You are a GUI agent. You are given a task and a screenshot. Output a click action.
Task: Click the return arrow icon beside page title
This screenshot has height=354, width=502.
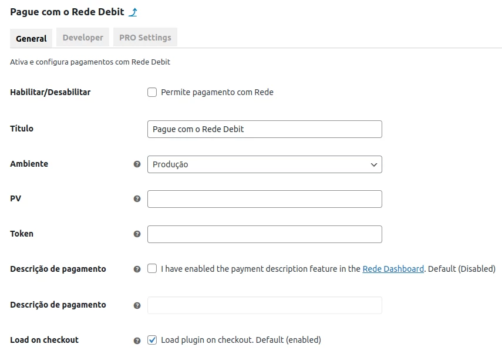pyautogui.click(x=133, y=12)
